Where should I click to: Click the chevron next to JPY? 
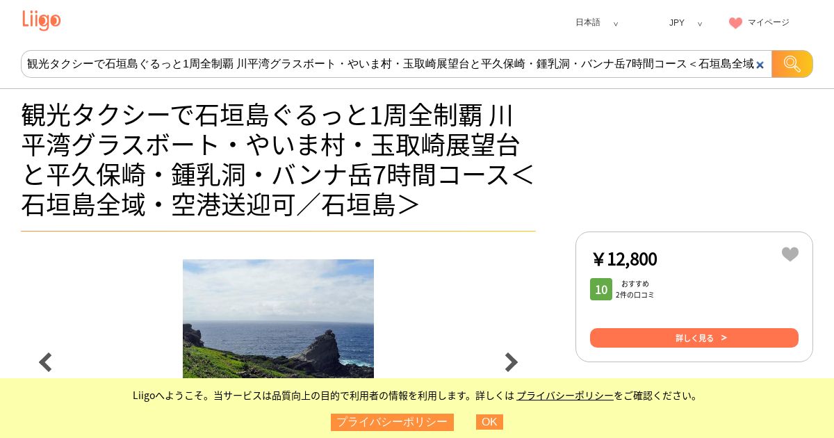tap(700, 24)
